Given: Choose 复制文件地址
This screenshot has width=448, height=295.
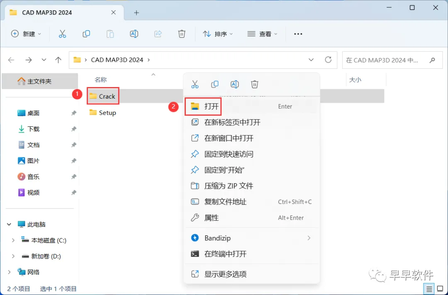Looking at the screenshot, I should coord(251,202).
